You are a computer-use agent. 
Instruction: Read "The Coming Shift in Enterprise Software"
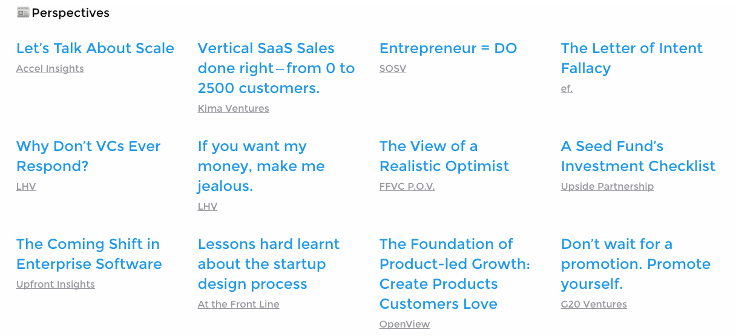[x=89, y=254]
